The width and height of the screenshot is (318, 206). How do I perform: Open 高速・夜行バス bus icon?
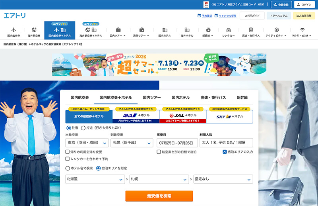click(251, 30)
